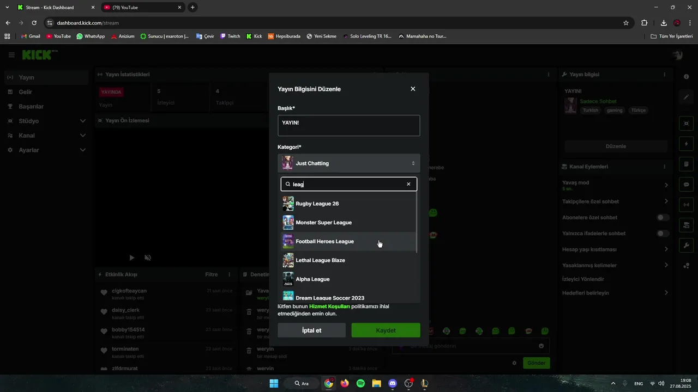Focus the Başlık title input field

tap(349, 125)
